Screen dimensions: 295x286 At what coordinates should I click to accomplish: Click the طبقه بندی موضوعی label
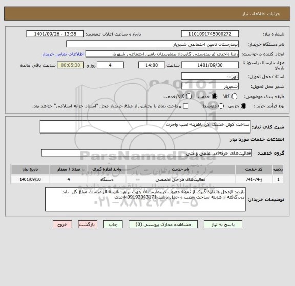264,97
